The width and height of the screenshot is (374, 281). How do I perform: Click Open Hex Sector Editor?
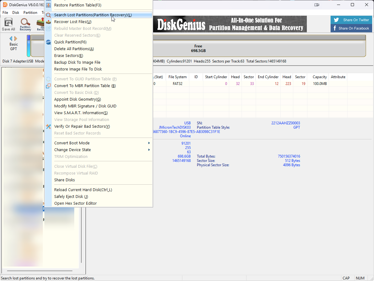tap(75, 203)
